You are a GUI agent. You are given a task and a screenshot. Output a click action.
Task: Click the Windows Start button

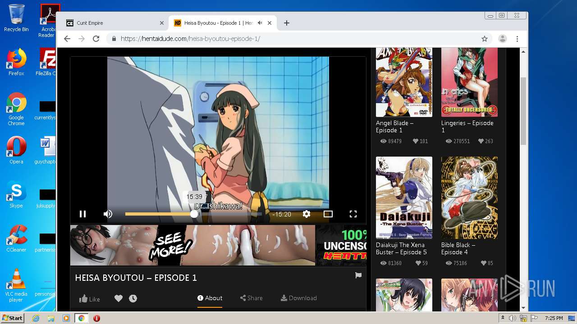click(13, 318)
